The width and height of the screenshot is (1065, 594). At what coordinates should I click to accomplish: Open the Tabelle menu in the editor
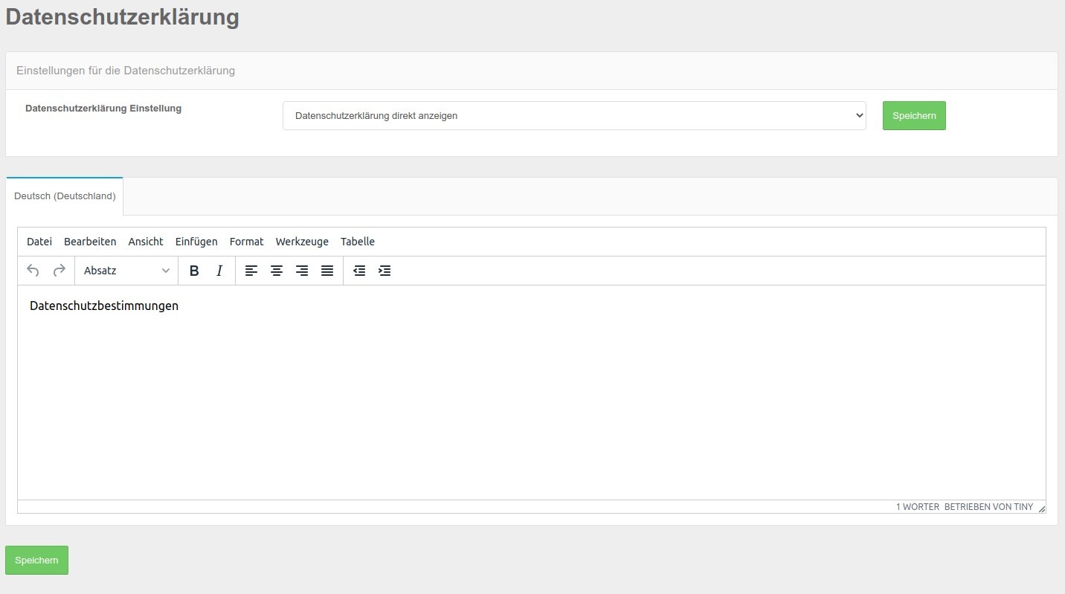click(358, 242)
